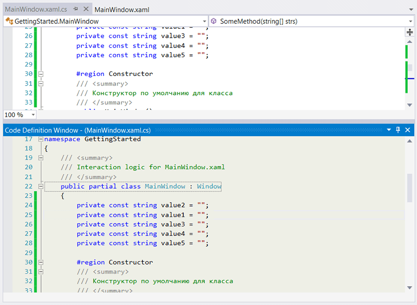The width and height of the screenshot is (417, 305).
Task: Collapse the MainWindow class at line 22
Action: (x=41, y=186)
